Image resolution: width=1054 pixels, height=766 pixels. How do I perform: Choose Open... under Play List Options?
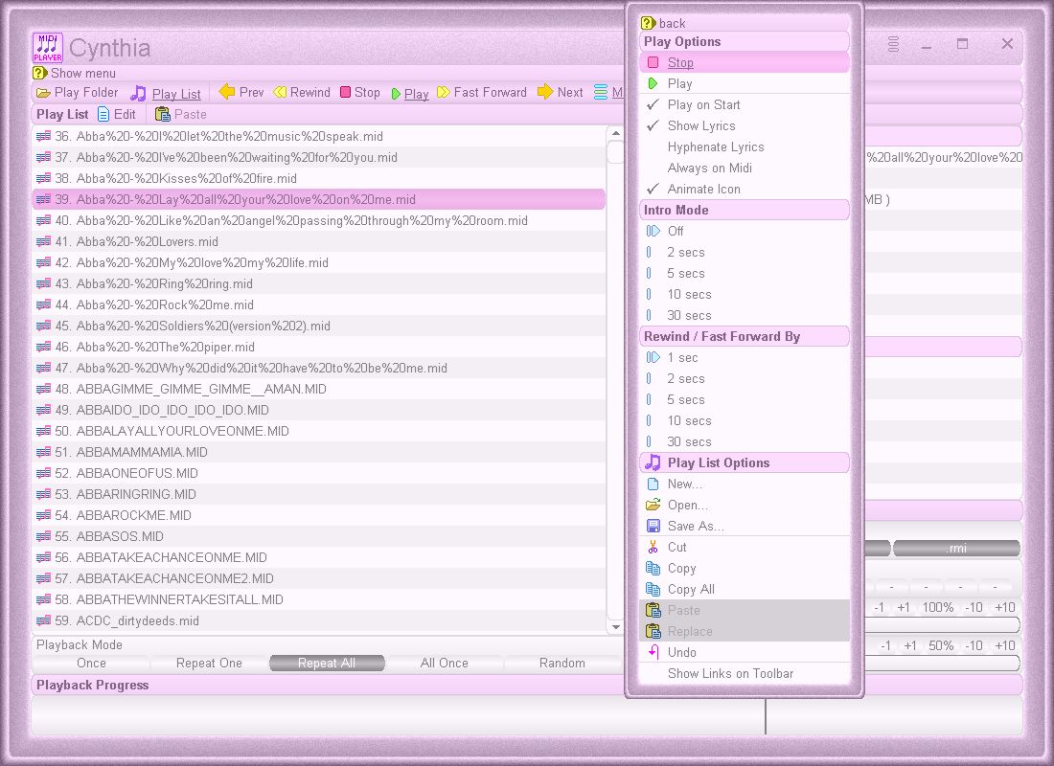click(745, 505)
